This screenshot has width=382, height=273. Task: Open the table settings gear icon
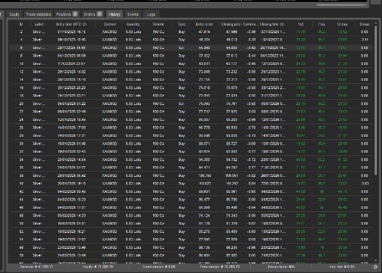click(376, 267)
